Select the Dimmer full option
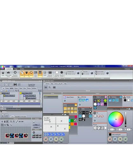This screenshot has height=159, width=133. point(70,72)
